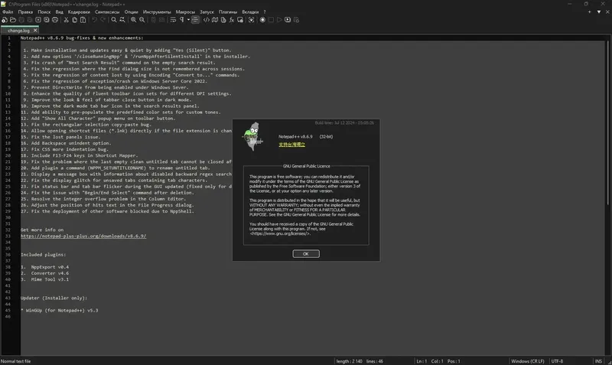Open the Правка menu
This screenshot has height=365, width=612.
[25, 11]
